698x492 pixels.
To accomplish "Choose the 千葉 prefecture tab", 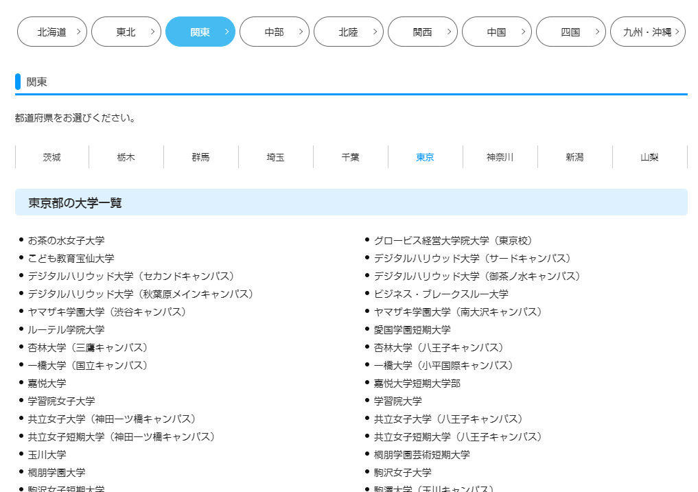I will coord(351,157).
